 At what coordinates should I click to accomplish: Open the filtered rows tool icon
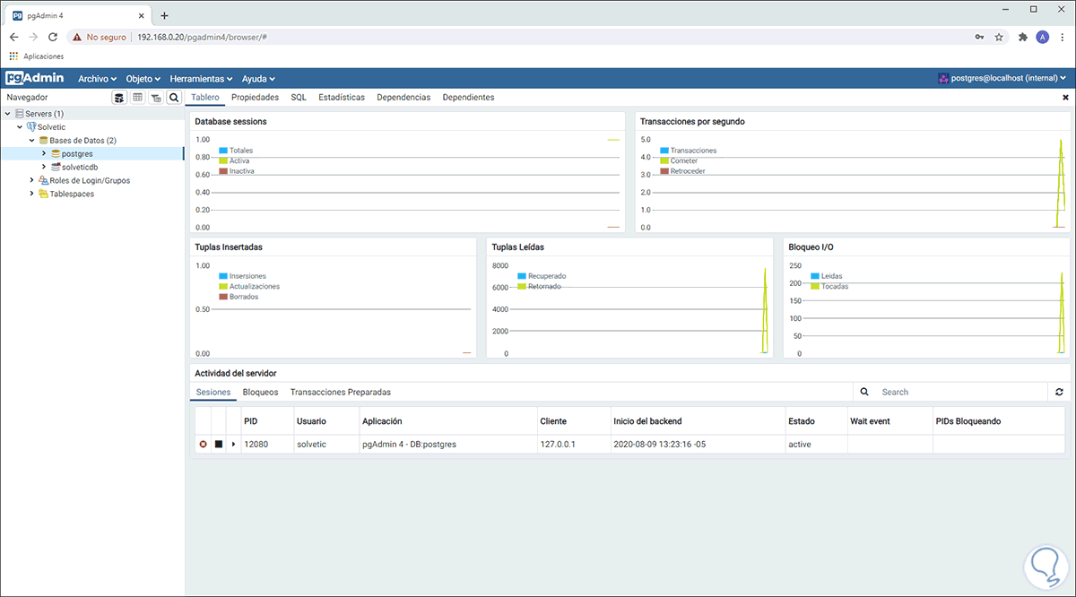click(x=155, y=97)
